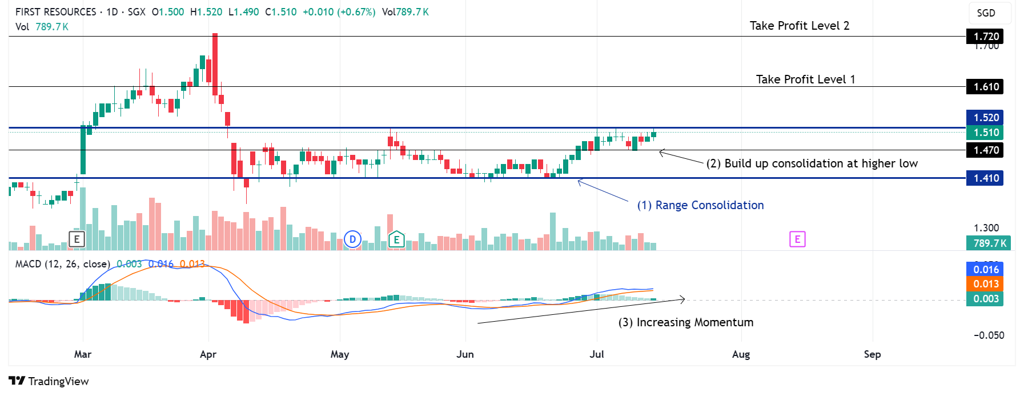Click the May label on time axis

(340, 354)
